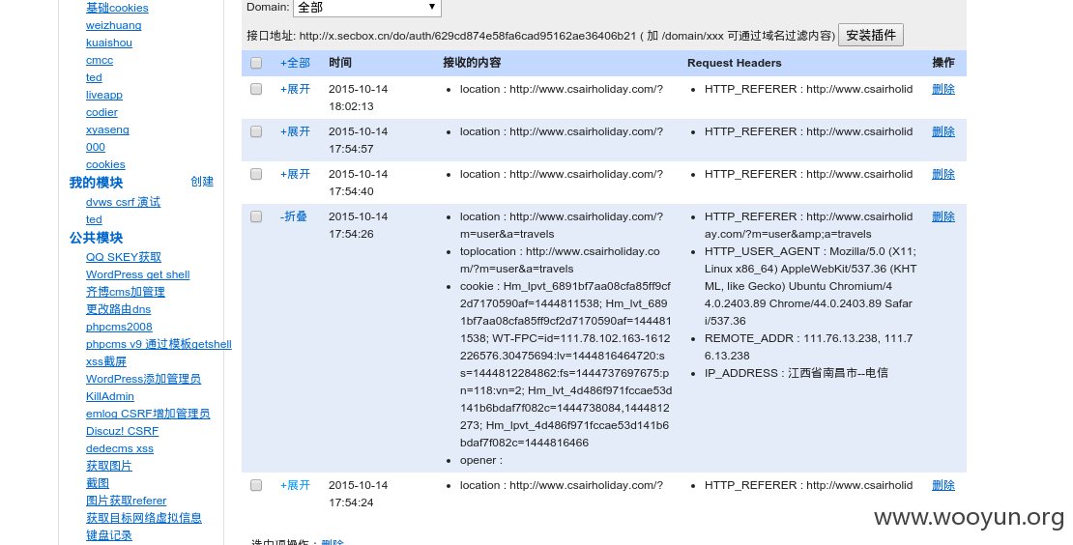Click the 我的模块 section heading

pos(96,183)
